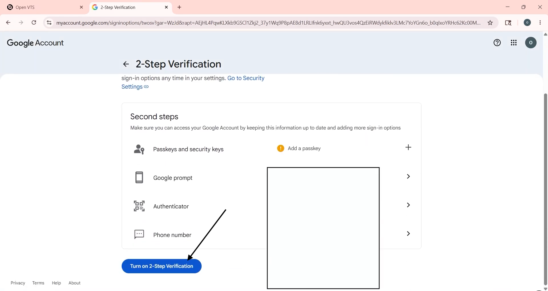
Task: Expand the Authenticator chevron
Action: (409, 205)
